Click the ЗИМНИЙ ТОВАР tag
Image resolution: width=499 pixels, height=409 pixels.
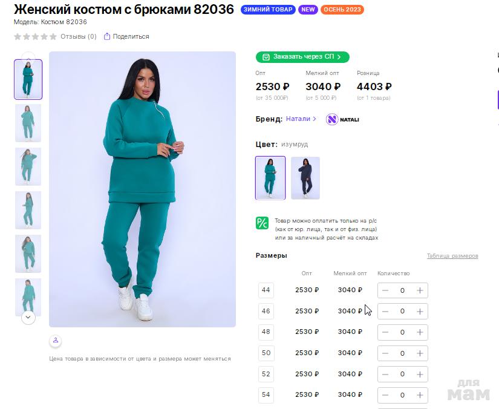268,10
